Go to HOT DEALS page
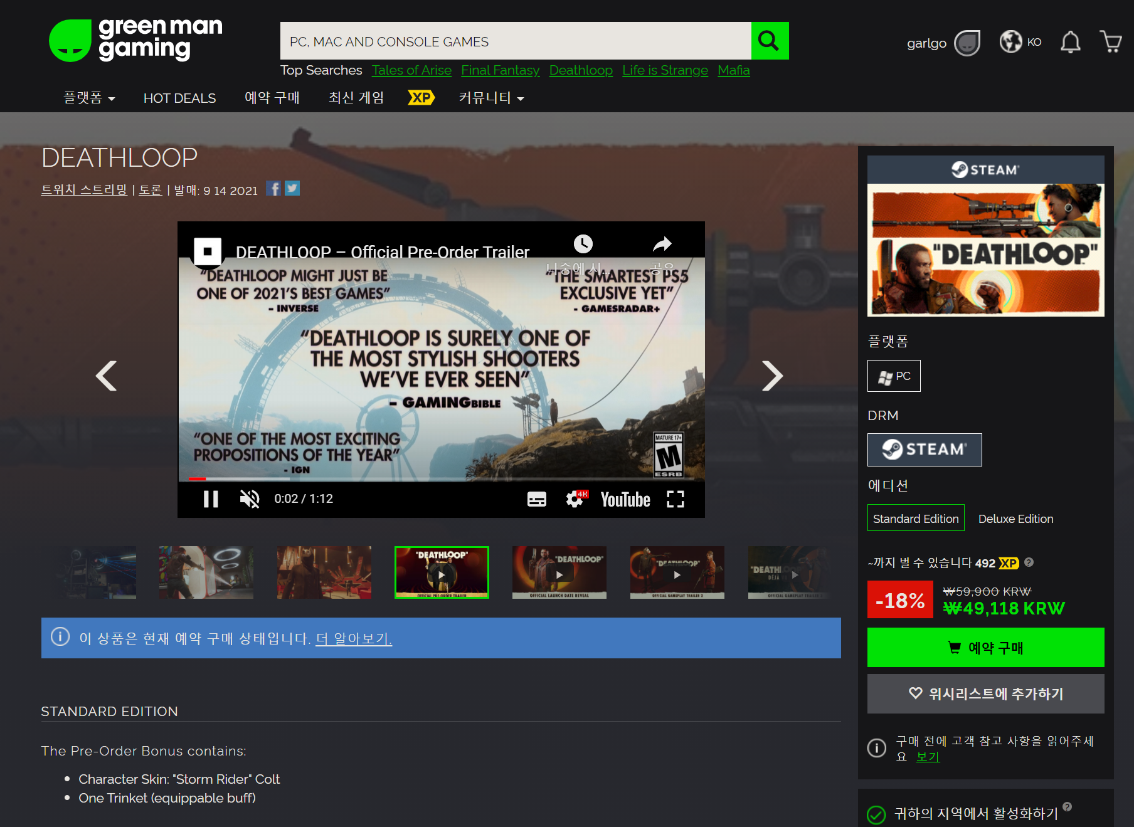This screenshot has height=827, width=1134. pos(179,98)
